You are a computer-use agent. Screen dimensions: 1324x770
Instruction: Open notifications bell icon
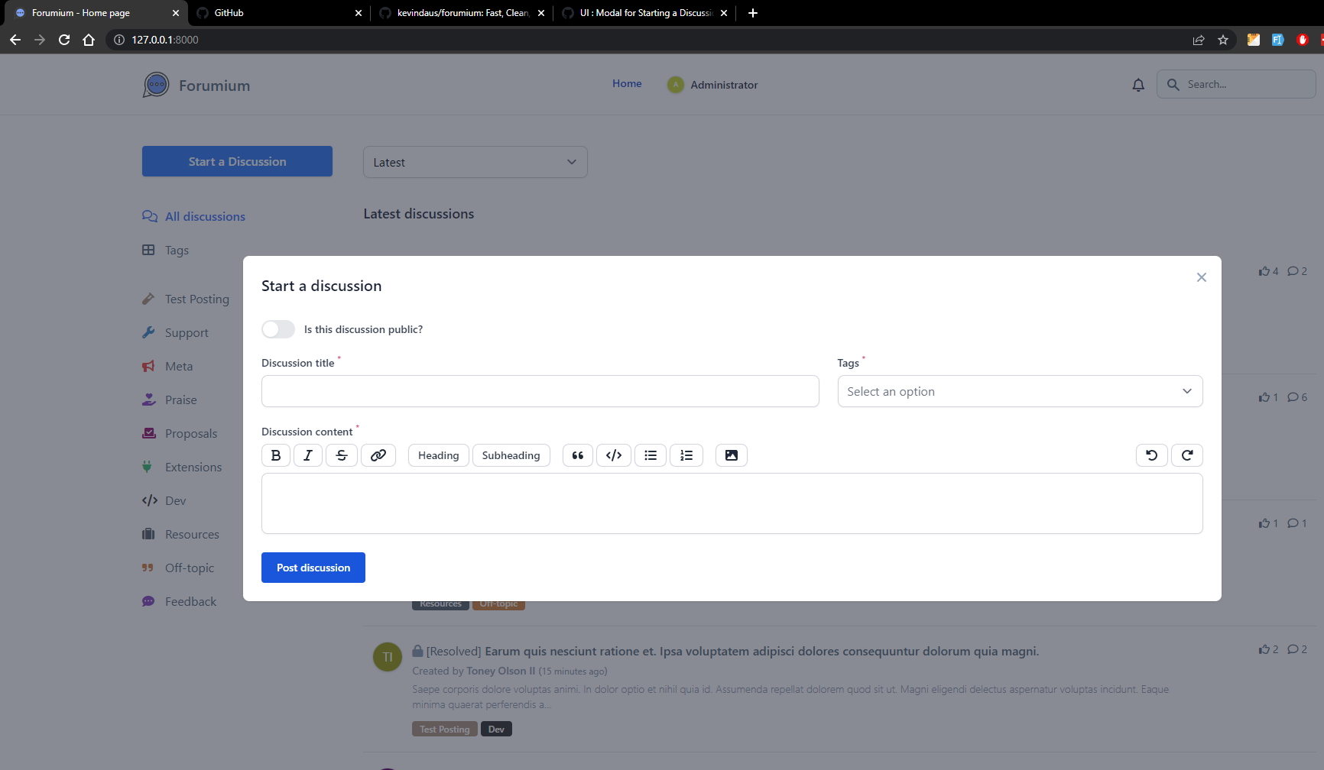click(x=1138, y=85)
